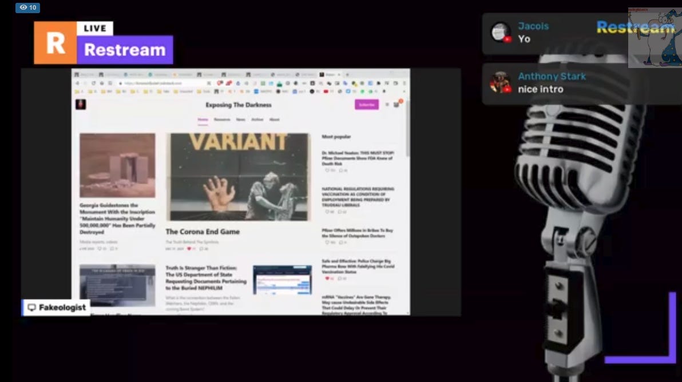
Task: Open the mRNA Vaccines Are Gene Therapy article
Action: 356,305
